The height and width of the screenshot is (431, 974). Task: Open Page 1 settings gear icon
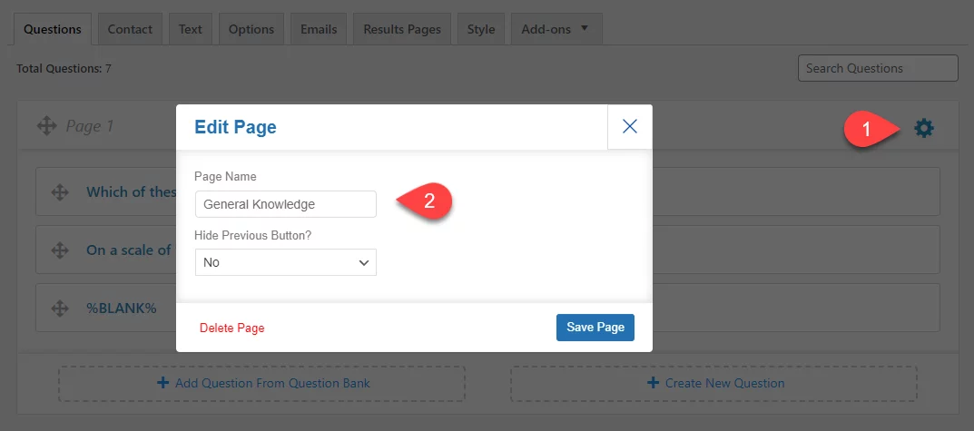tap(924, 129)
